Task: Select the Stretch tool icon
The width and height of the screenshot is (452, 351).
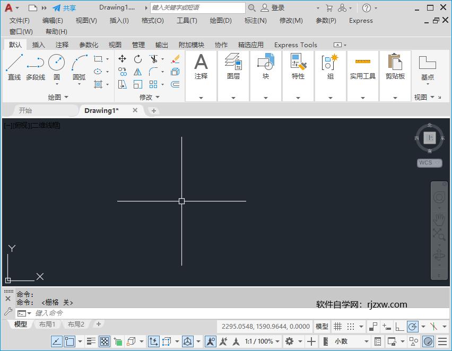Action: tap(122, 84)
